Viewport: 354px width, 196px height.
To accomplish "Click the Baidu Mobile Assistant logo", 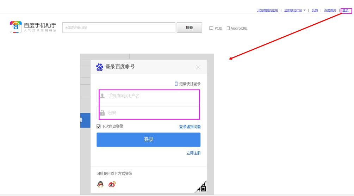I will [x=33, y=27].
